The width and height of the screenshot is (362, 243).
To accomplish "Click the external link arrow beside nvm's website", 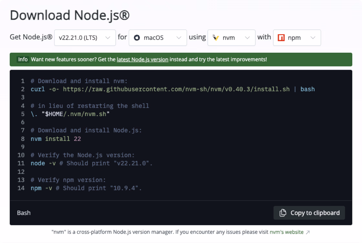I will (308, 232).
